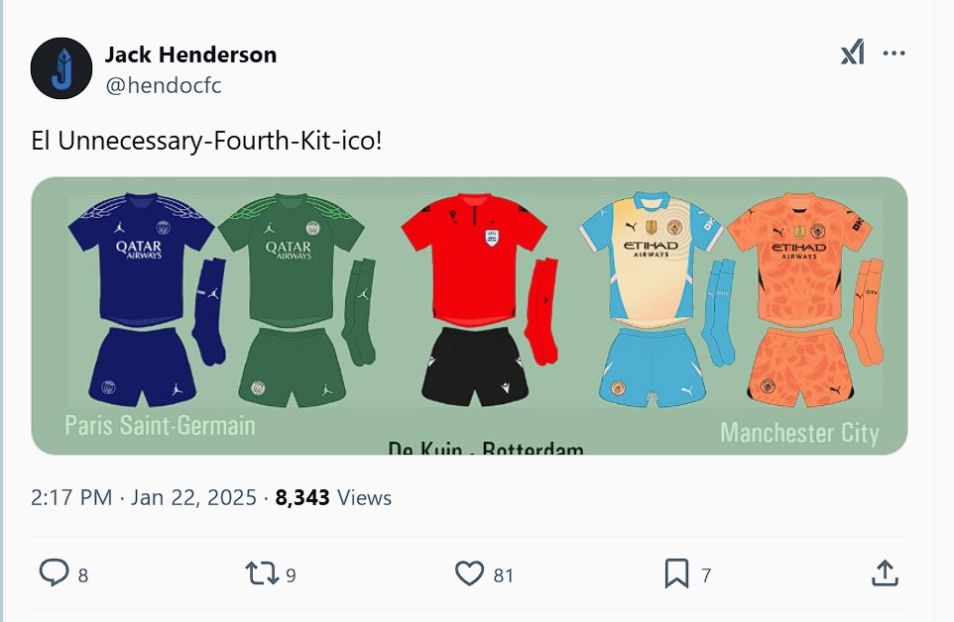
Task: Click the tweet text El Unnecessary-Fourth-Kit-ico!
Action: tap(206, 141)
